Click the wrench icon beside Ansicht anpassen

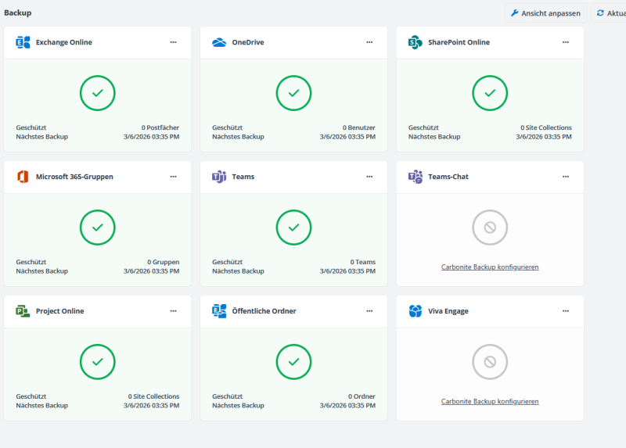[515, 13]
